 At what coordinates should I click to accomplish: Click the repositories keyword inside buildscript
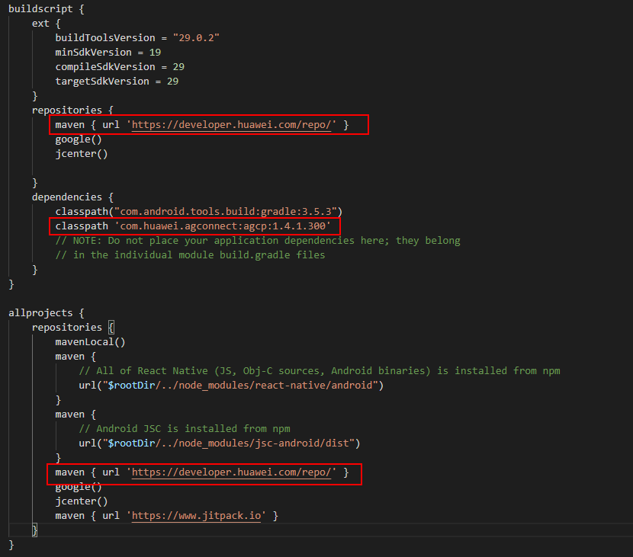coord(67,110)
